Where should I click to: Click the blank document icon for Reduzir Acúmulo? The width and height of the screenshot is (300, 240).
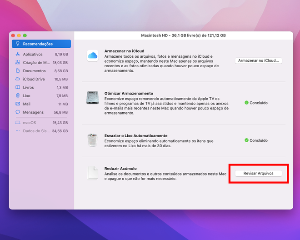click(93, 173)
